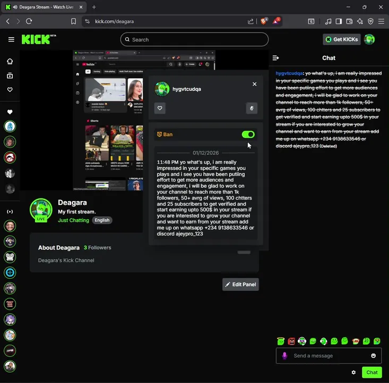Click the live broadcast icon in the sidebar
This screenshot has width=389, height=383.
pyautogui.click(x=10, y=212)
